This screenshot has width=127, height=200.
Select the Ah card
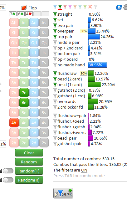[14, 23]
